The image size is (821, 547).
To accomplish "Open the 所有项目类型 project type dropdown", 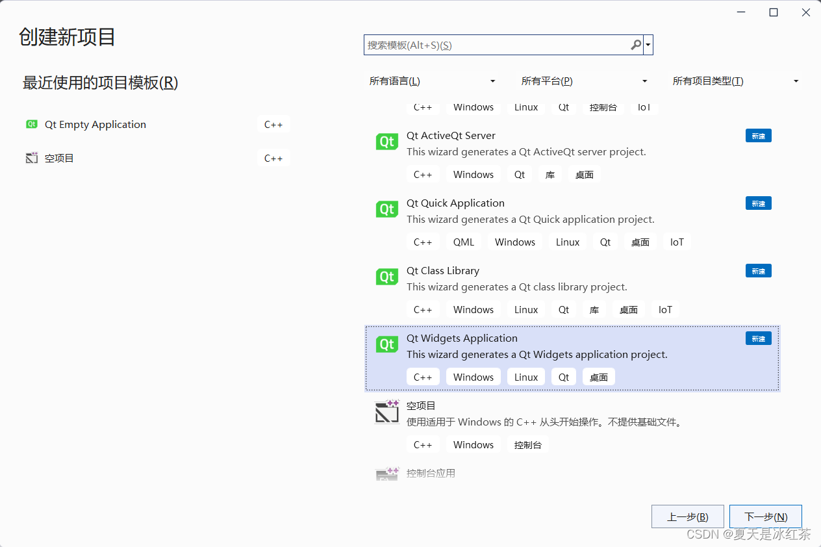I will [x=735, y=81].
